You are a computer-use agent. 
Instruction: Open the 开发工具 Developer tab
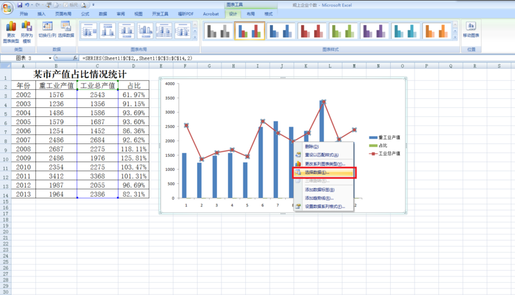tap(160, 13)
